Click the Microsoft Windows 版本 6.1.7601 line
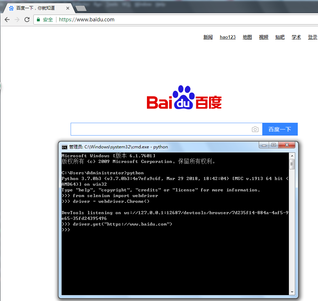318x301 pixels. (109, 156)
